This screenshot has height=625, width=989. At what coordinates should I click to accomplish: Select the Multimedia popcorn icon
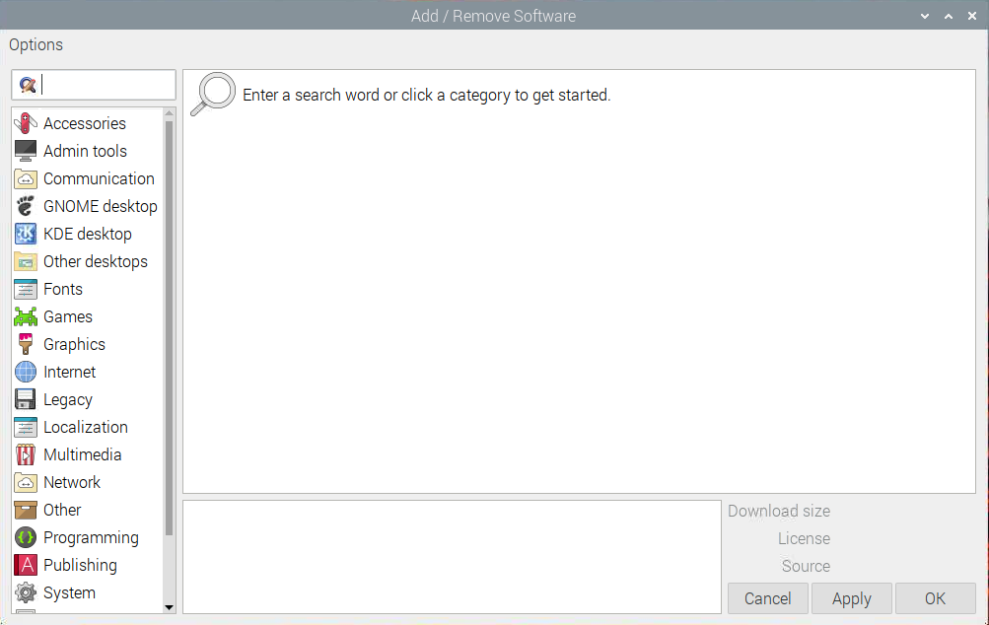click(26, 454)
